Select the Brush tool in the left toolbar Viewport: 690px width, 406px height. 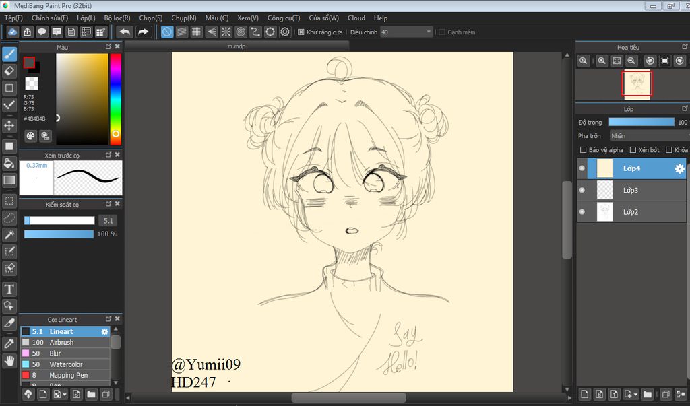tap(9, 54)
